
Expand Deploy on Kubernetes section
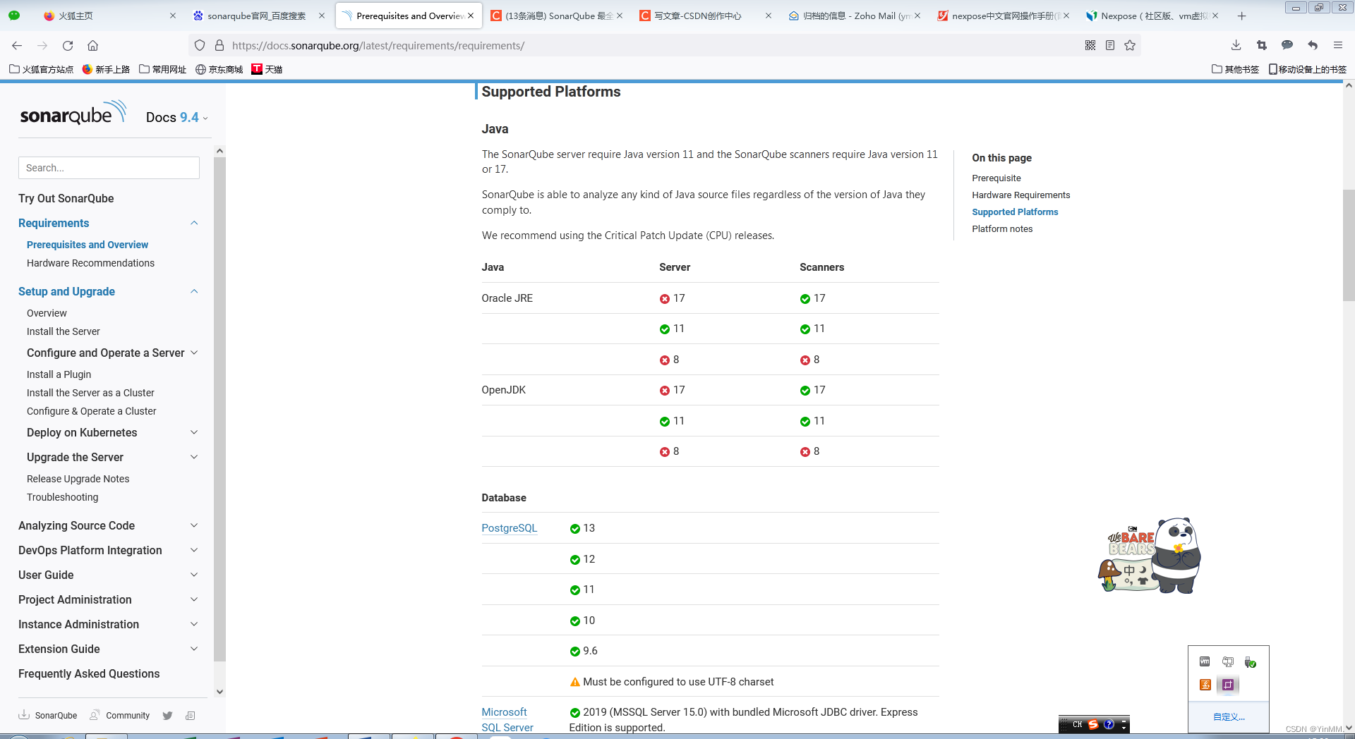pos(194,432)
